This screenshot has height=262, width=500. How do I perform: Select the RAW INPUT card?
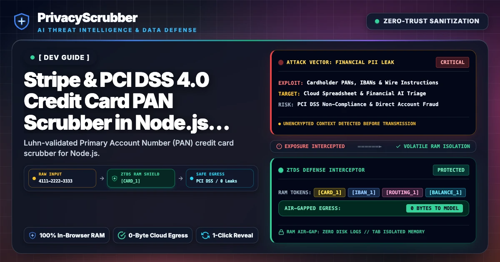(62, 178)
